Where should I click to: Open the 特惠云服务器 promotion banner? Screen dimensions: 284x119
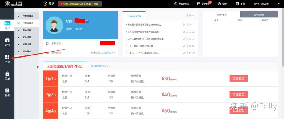(80, 4)
